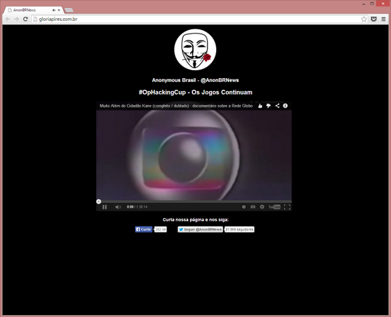Click the Facebook Curtir button
The height and width of the screenshot is (317, 391).
click(144, 230)
